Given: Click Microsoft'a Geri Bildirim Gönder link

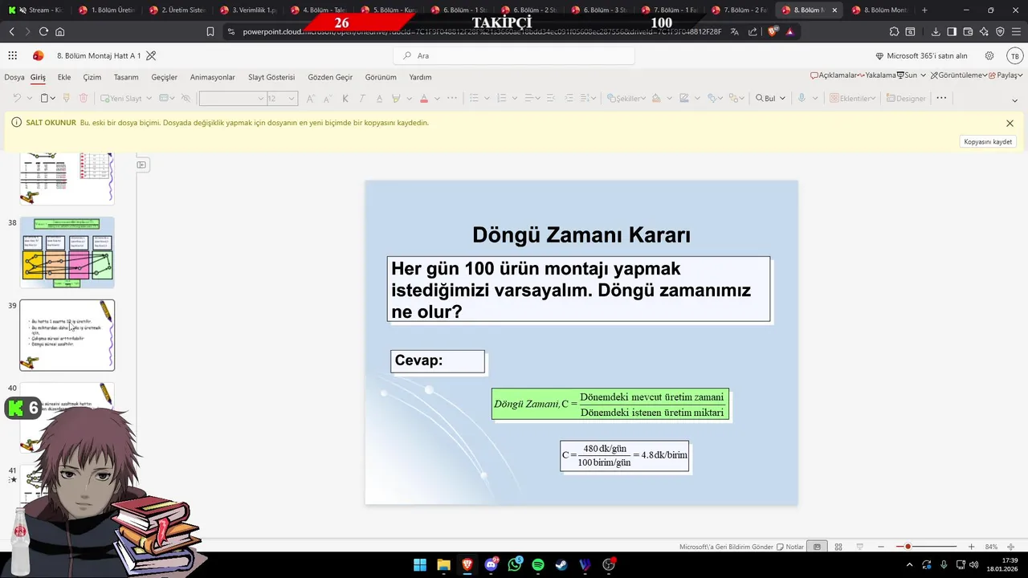Looking at the screenshot, I should tap(726, 547).
